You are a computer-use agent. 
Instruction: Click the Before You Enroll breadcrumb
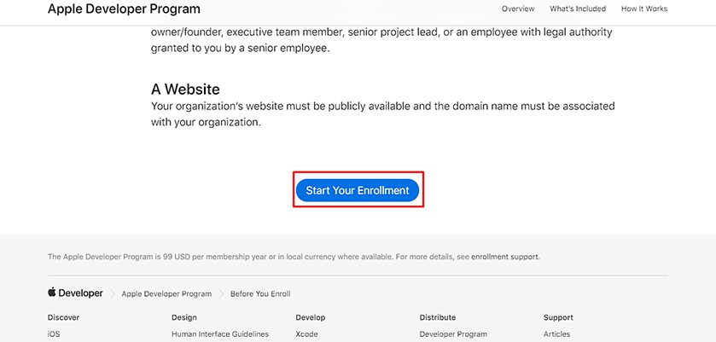tap(260, 293)
